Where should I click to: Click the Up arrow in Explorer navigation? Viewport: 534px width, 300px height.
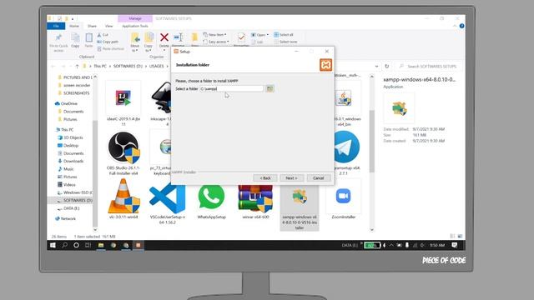[x=78, y=67]
